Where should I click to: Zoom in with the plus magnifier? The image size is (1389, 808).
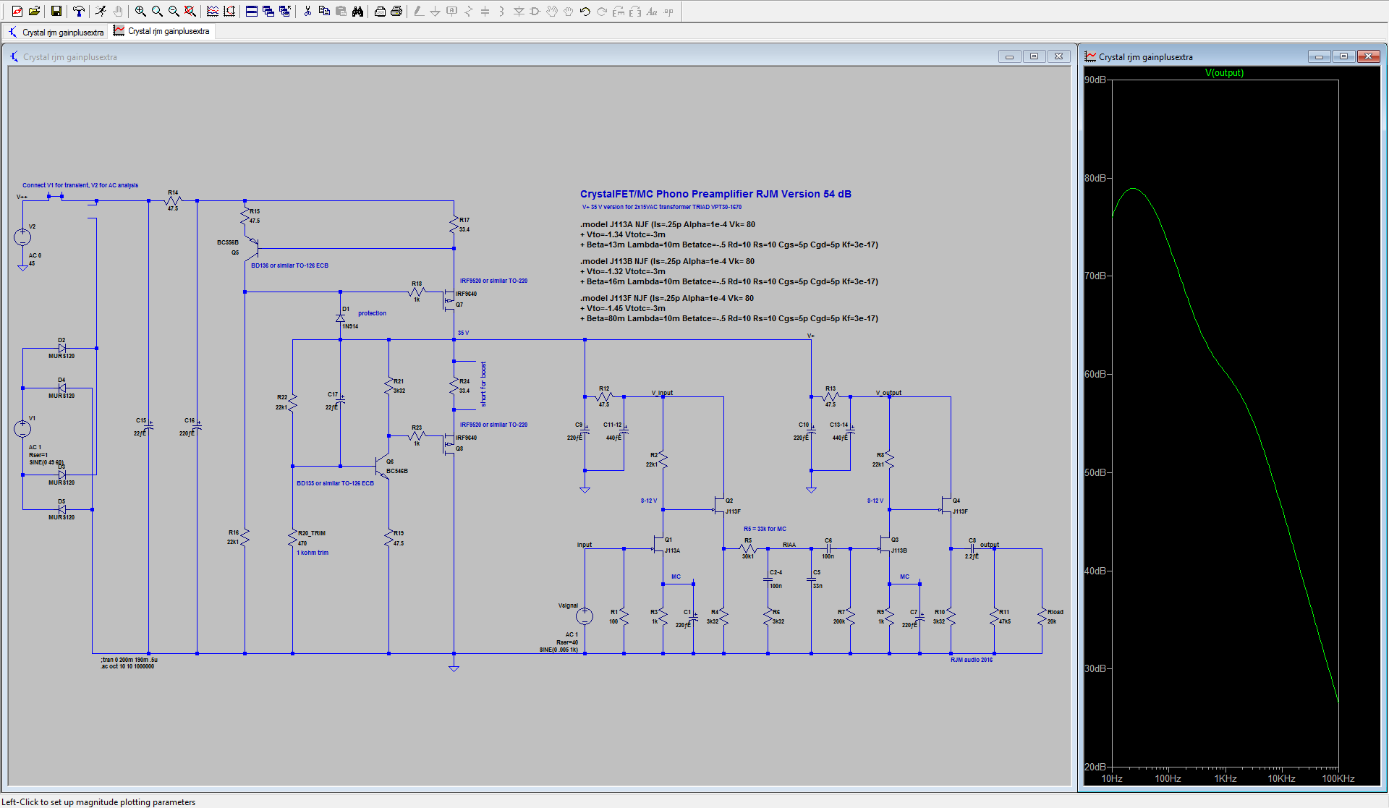tap(140, 11)
